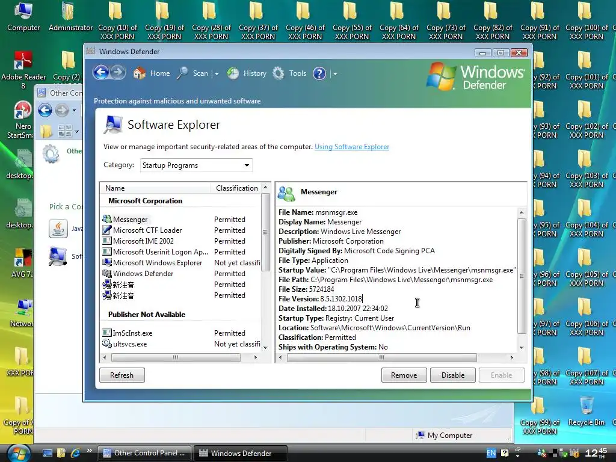This screenshot has width=616, height=462.
Task: Click the Messenger icon in details header
Action: 286,193
